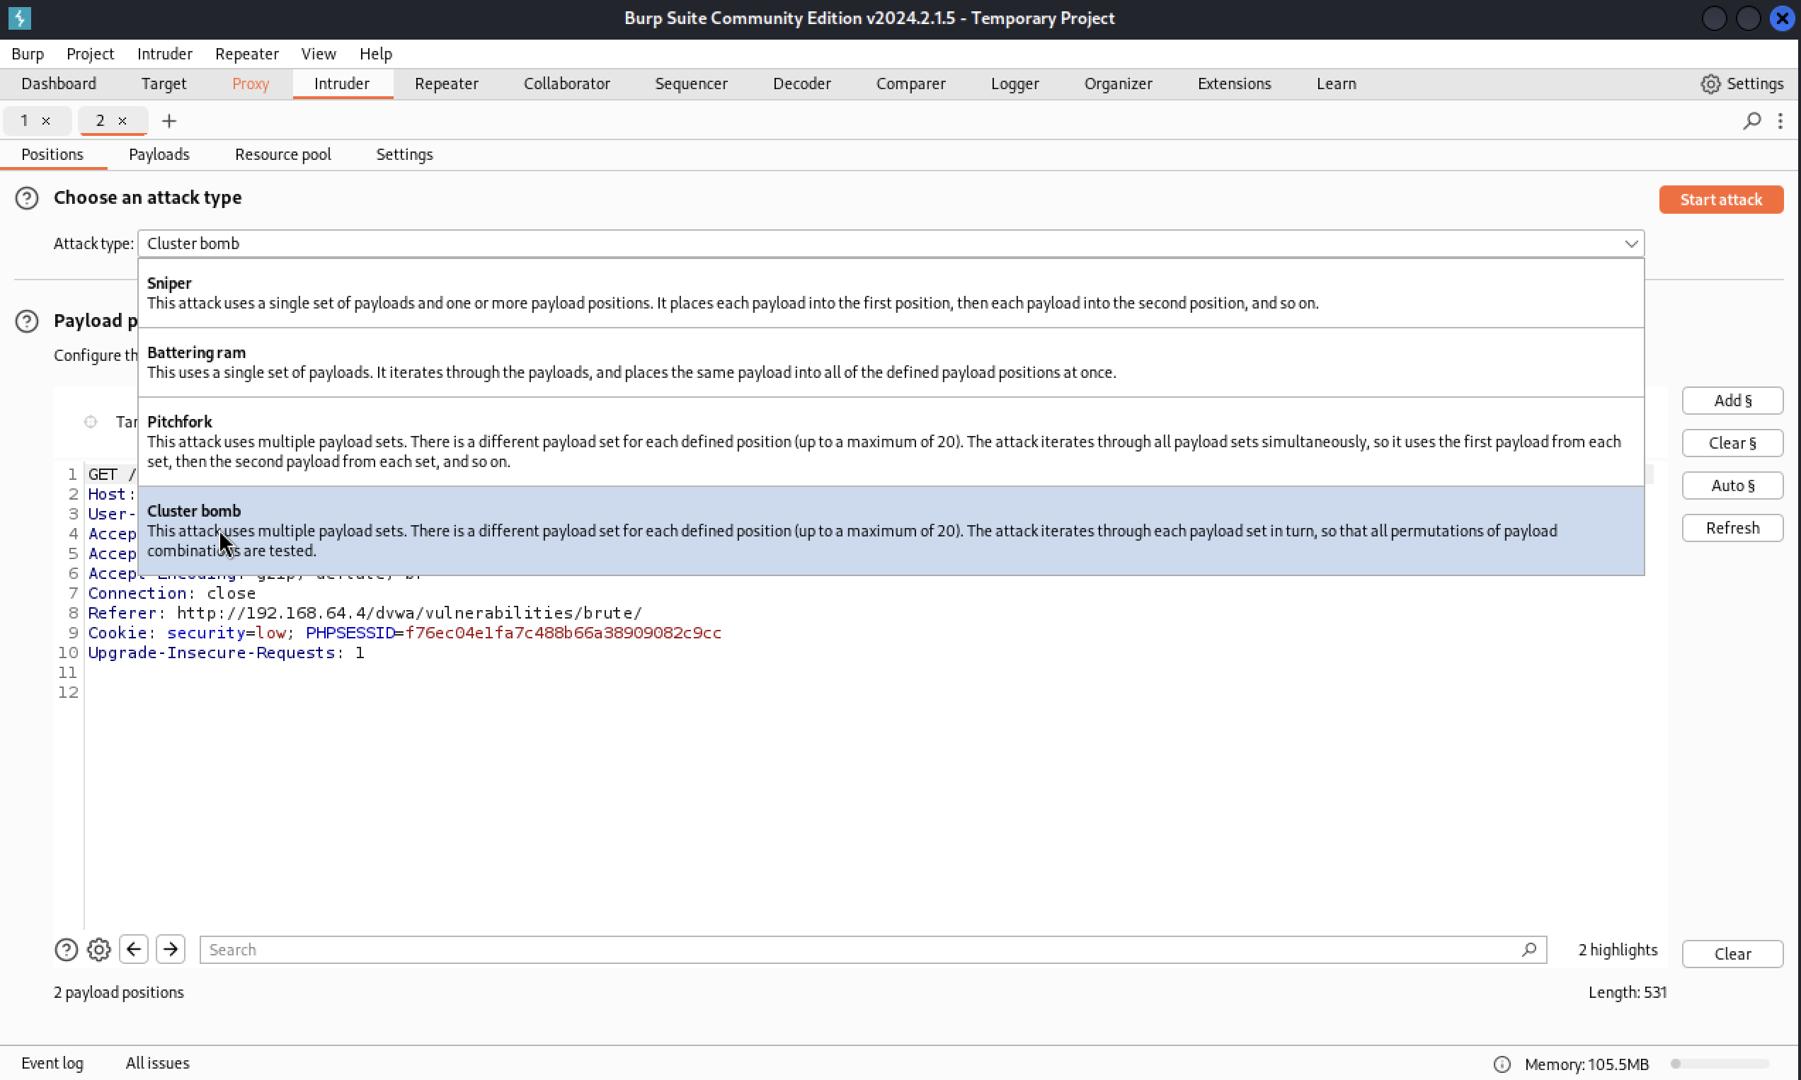Screen dimensions: 1801x1080
Task: Switch to the Organizer tab
Action: click(1118, 84)
